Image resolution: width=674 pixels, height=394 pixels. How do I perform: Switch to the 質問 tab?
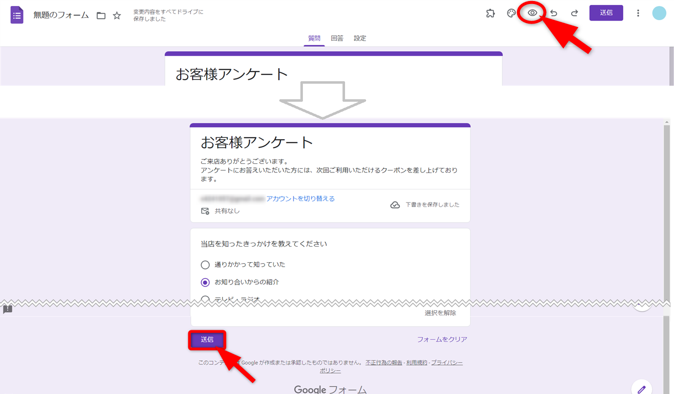(x=314, y=38)
